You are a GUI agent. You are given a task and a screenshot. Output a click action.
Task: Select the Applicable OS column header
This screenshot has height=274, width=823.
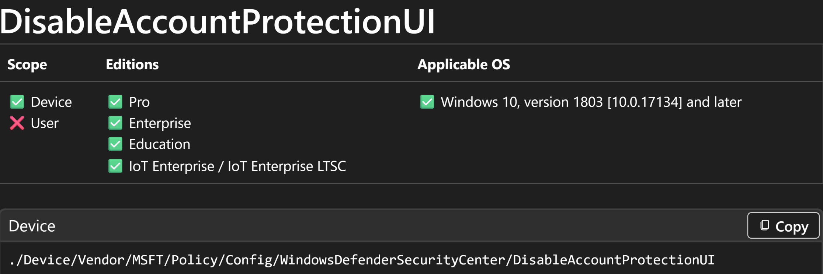point(464,64)
